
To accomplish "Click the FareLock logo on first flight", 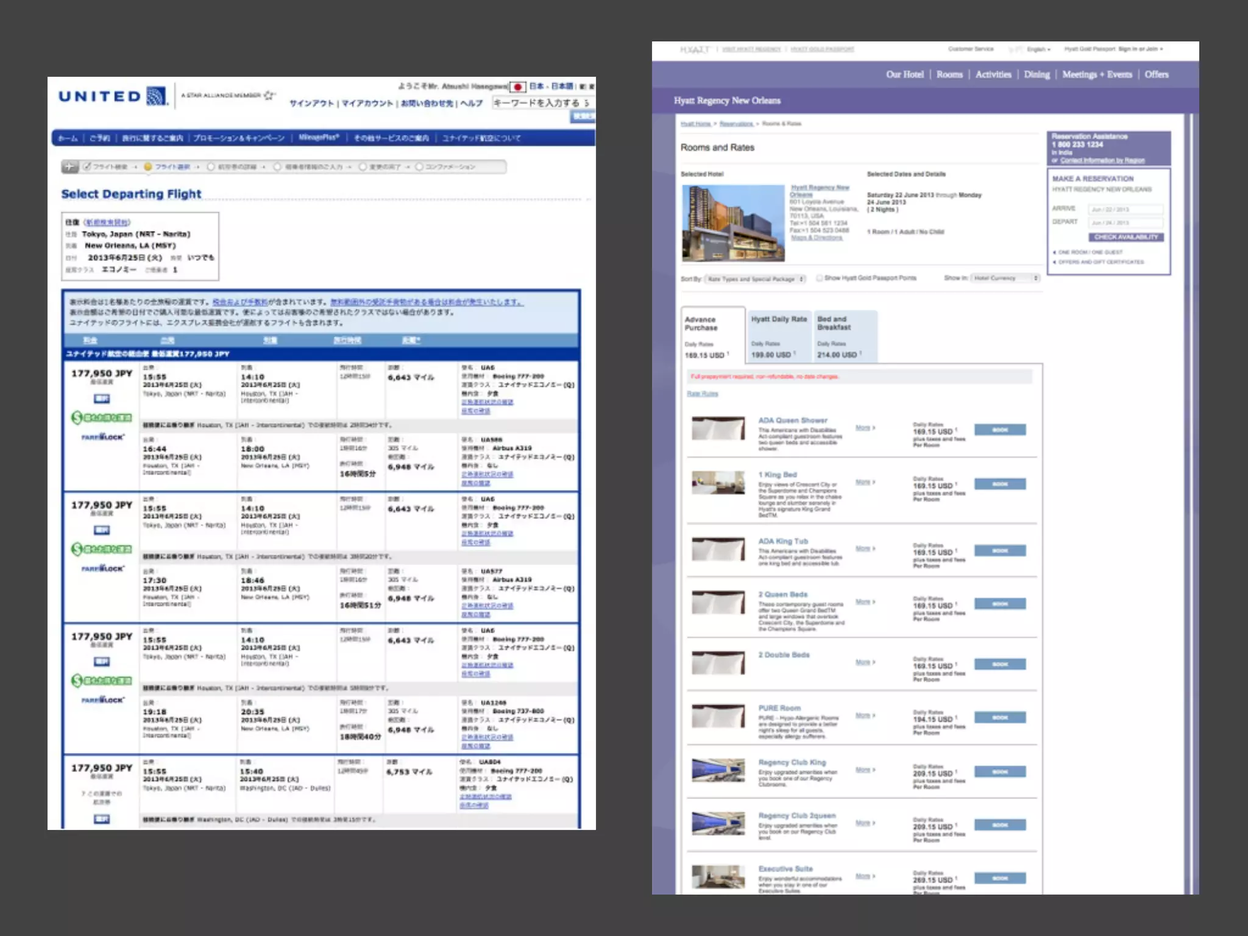I will pos(102,437).
